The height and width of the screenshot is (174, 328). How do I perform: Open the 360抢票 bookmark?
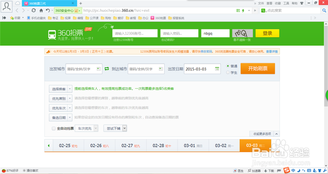(x=158, y=18)
